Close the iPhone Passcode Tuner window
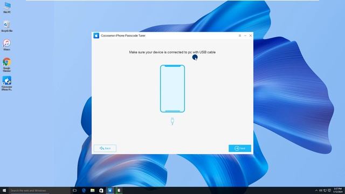Image resolution: width=345 pixels, height=194 pixels. point(250,36)
